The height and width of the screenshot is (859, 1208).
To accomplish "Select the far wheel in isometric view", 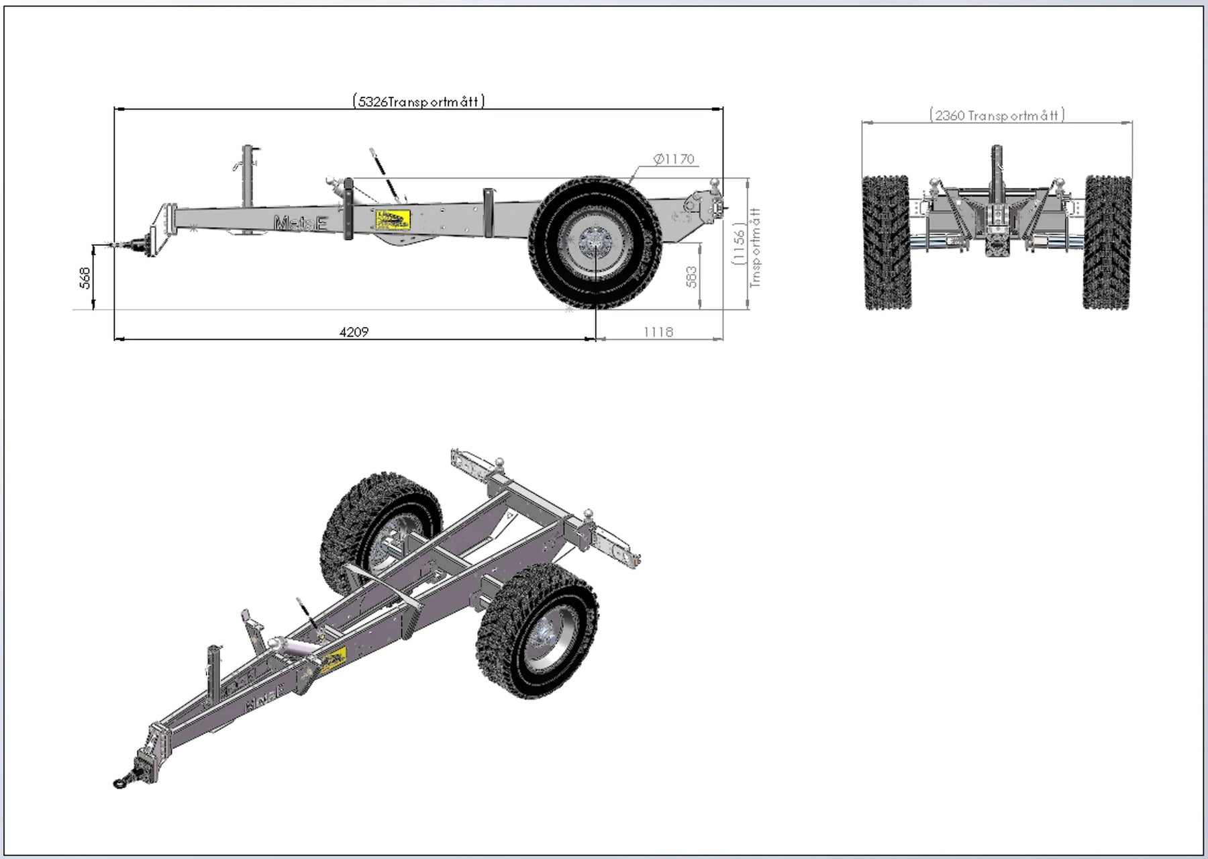I will (x=381, y=531).
